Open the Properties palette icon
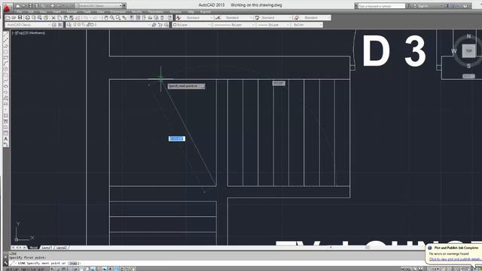 point(132,18)
